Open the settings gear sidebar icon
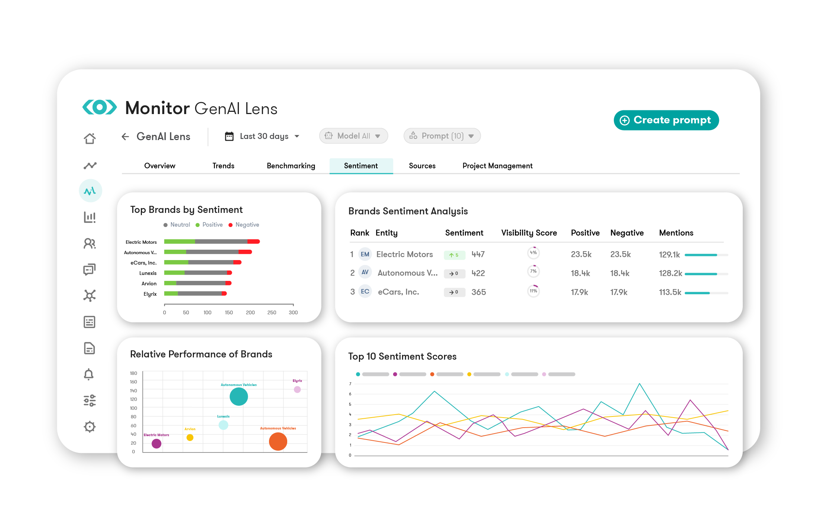Image resolution: width=836 pixels, height=522 pixels. 90,427
